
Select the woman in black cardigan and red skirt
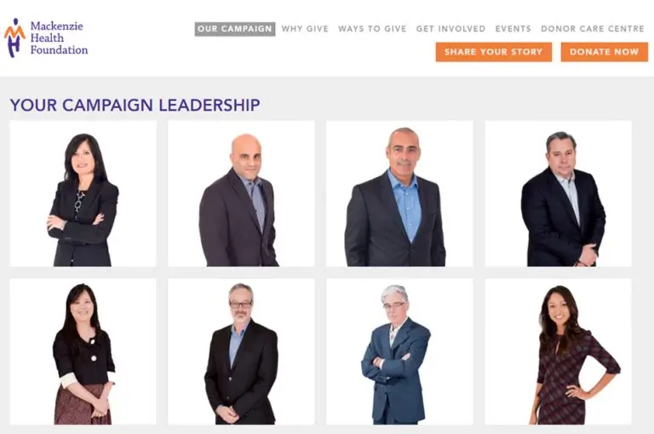[x=83, y=351]
